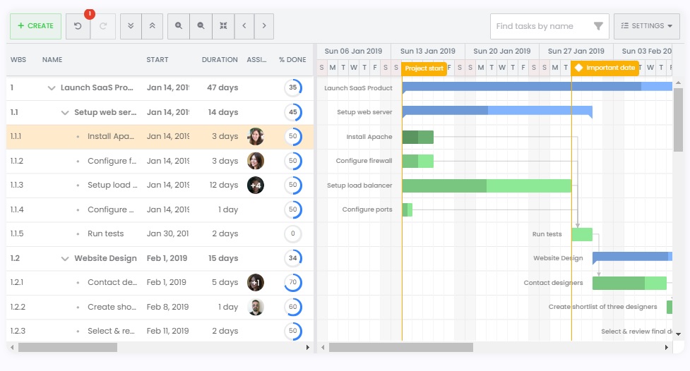
Task: Sort by the DURATION column header
Action: point(220,60)
